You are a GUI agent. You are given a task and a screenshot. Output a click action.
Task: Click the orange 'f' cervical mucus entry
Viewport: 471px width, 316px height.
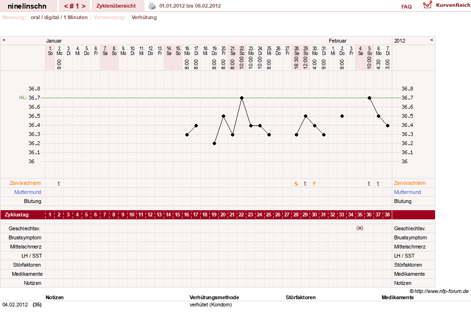click(x=314, y=183)
